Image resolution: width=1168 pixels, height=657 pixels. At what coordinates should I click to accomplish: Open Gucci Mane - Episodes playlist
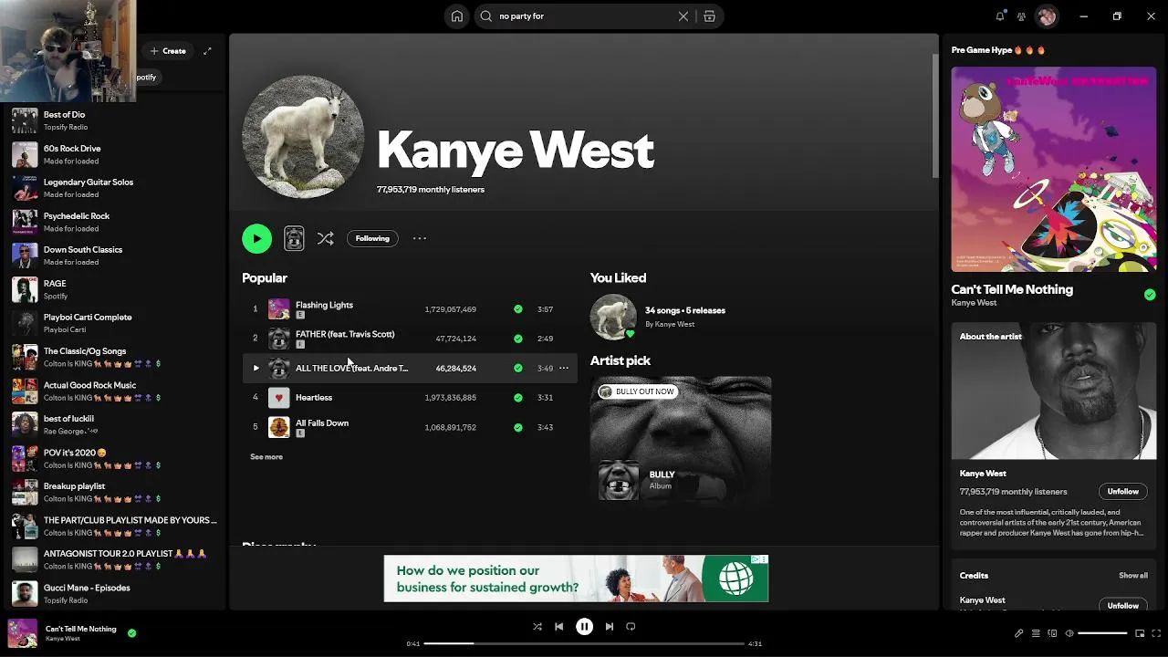click(114, 593)
